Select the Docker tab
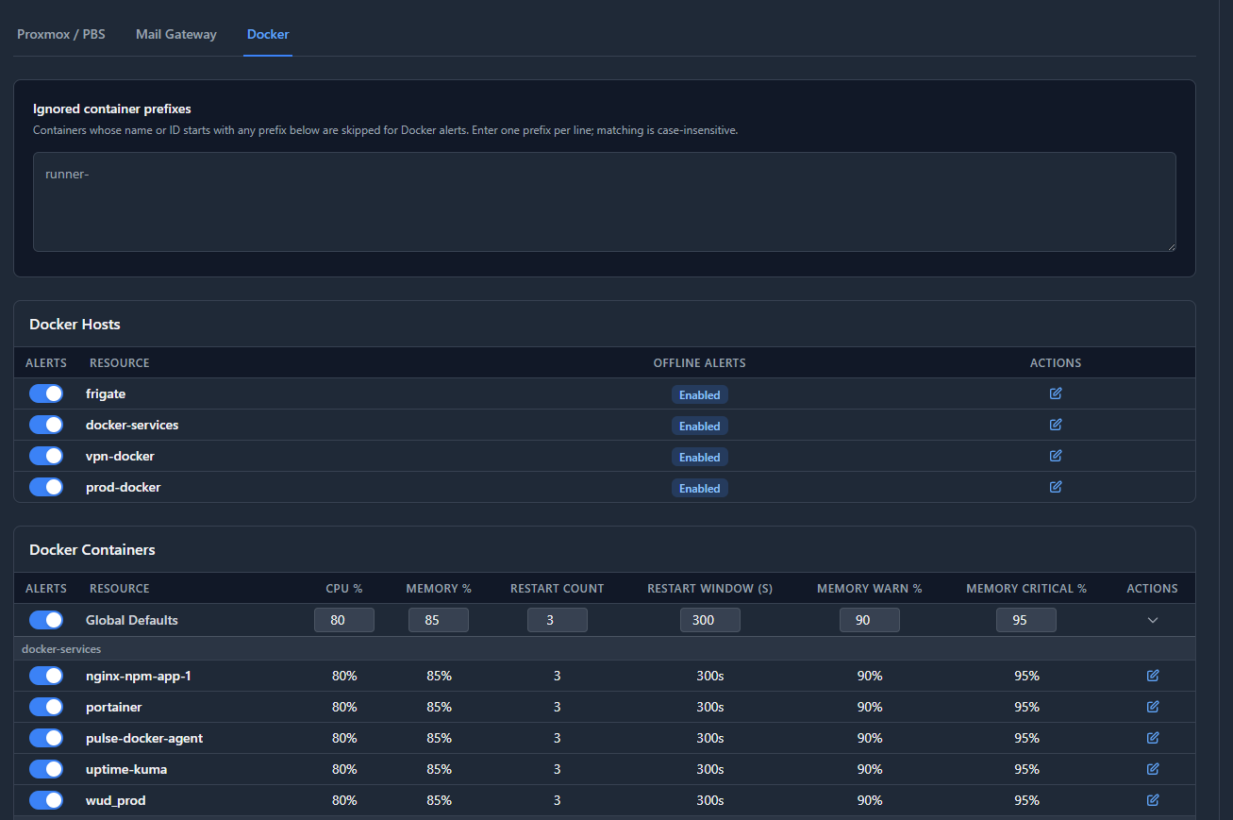1233x820 pixels. pos(268,34)
